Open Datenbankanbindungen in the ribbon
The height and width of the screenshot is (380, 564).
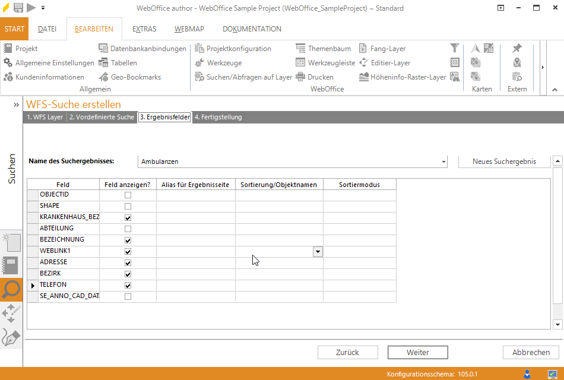pyautogui.click(x=103, y=49)
